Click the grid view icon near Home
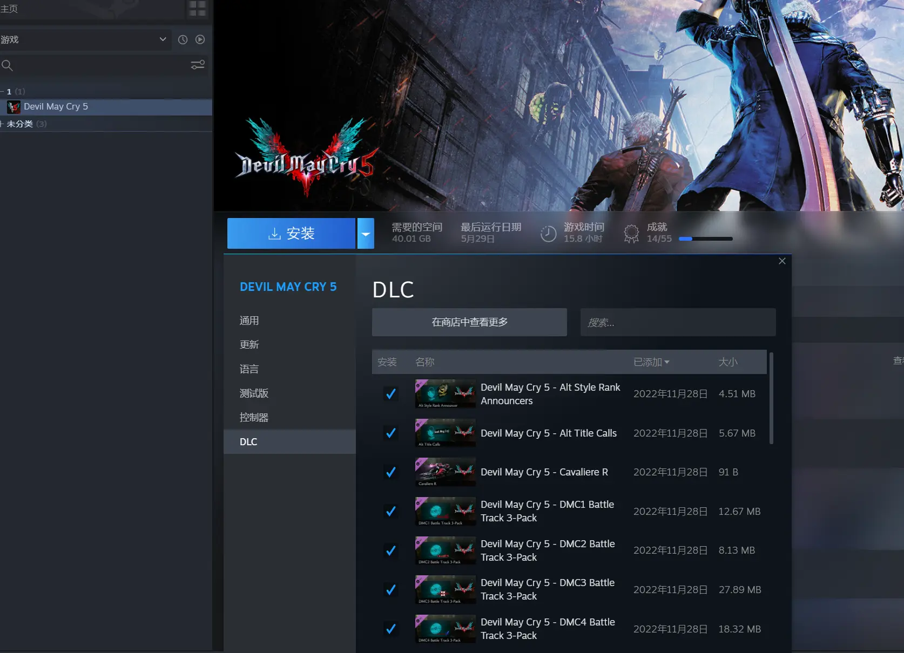Viewport: 904px width, 653px height. pos(197,8)
